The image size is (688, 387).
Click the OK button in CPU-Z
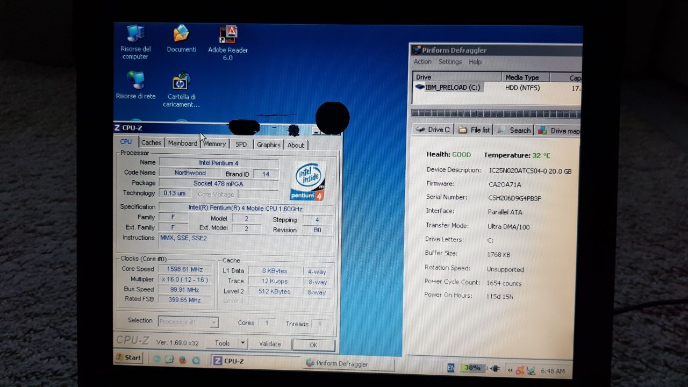(x=313, y=345)
